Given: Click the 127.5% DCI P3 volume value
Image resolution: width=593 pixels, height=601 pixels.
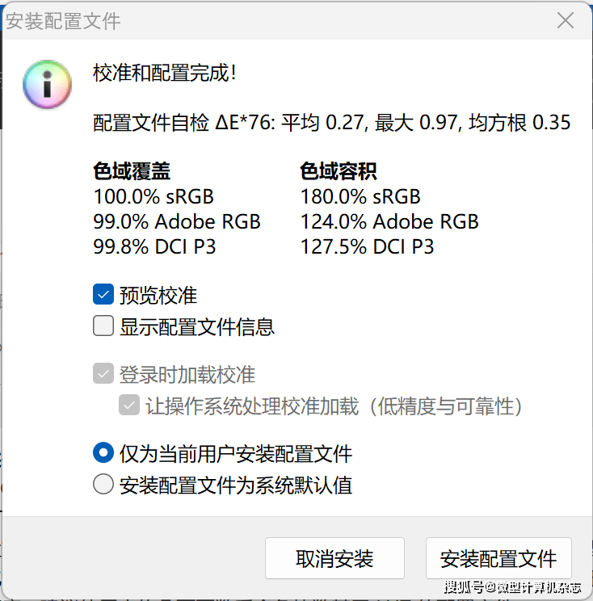Looking at the screenshot, I should pos(367,246).
